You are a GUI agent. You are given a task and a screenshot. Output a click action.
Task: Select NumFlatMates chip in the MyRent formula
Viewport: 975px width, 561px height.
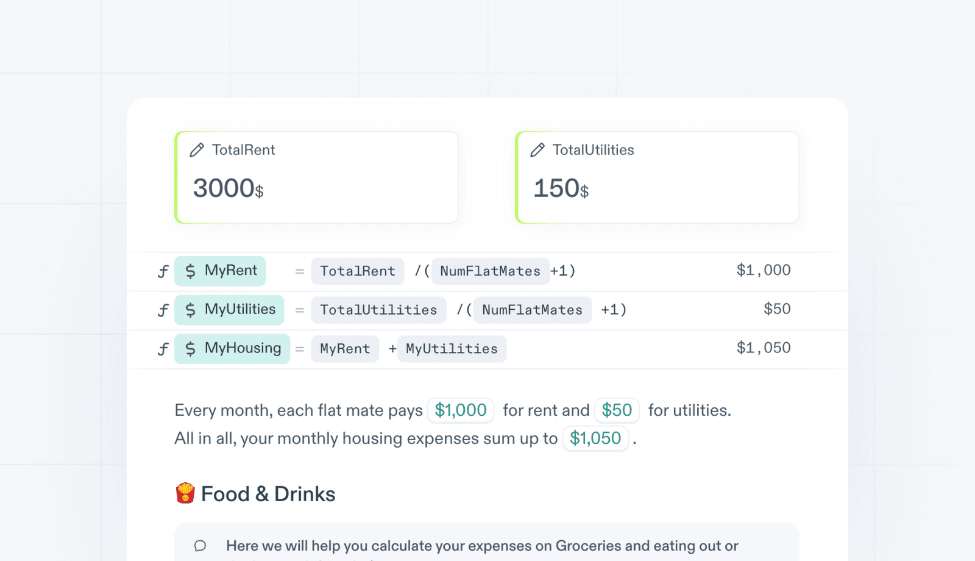point(490,271)
